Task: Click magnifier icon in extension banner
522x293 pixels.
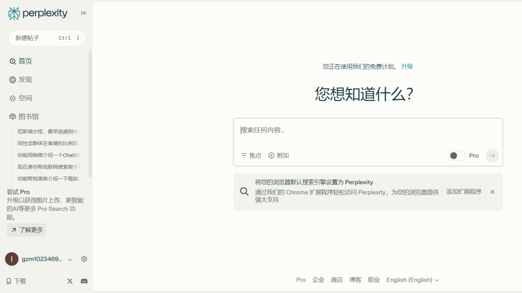Action: 245,191
